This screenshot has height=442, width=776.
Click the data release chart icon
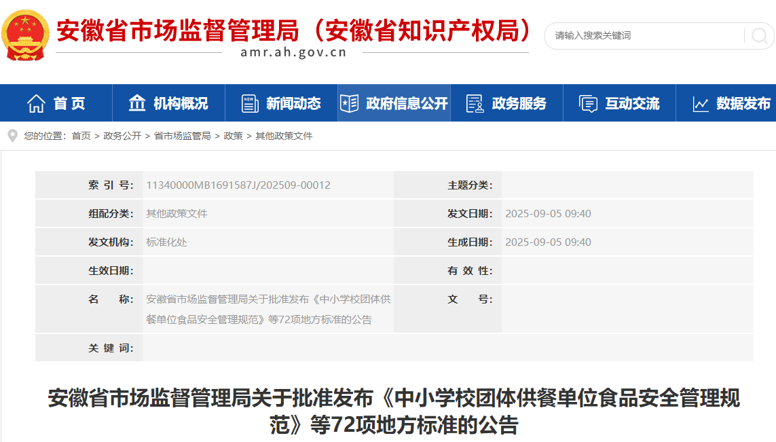[700, 104]
